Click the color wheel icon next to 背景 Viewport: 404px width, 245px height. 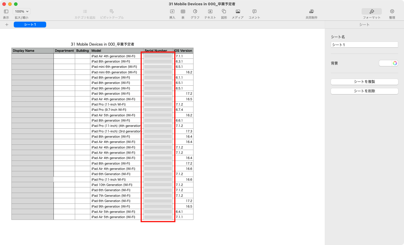tap(395, 63)
